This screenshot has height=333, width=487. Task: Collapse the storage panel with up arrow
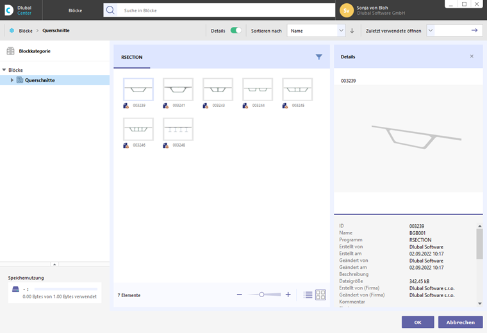pyautogui.click(x=54, y=264)
